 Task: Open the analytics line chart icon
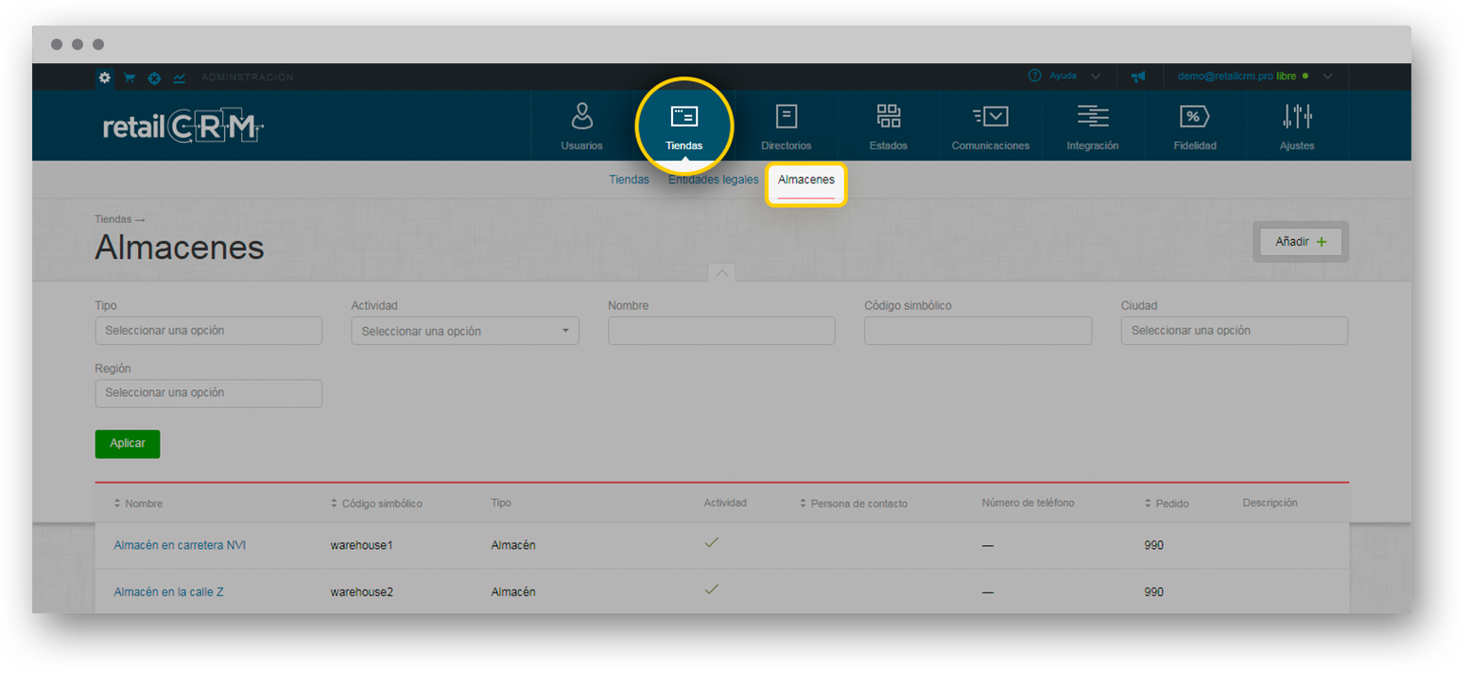coord(179,77)
